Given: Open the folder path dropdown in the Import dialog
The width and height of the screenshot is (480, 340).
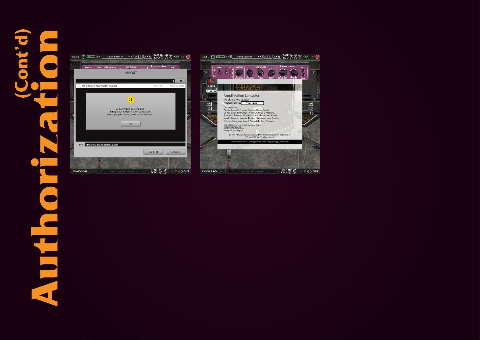Looking at the screenshot, I should 125,81.
